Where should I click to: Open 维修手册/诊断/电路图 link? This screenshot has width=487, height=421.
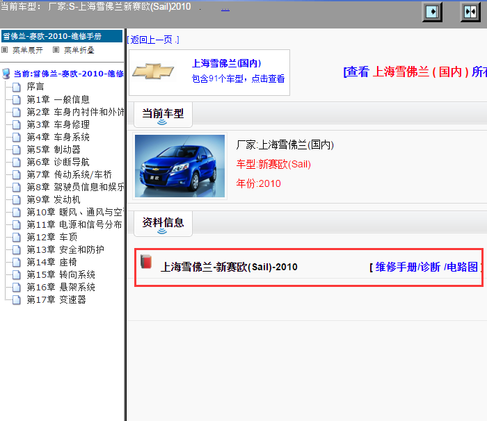[x=426, y=267]
